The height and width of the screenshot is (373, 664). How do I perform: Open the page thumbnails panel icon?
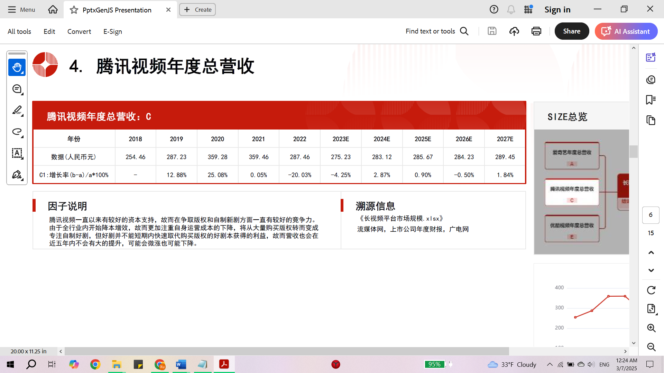[651, 120]
